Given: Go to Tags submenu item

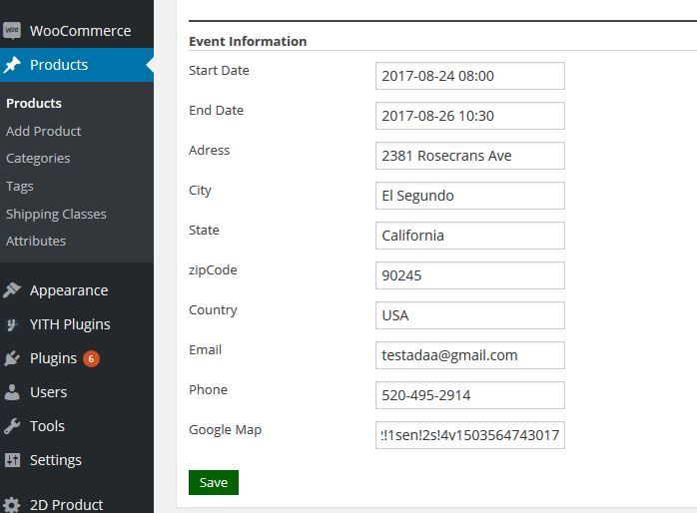Looking at the screenshot, I should 20,186.
